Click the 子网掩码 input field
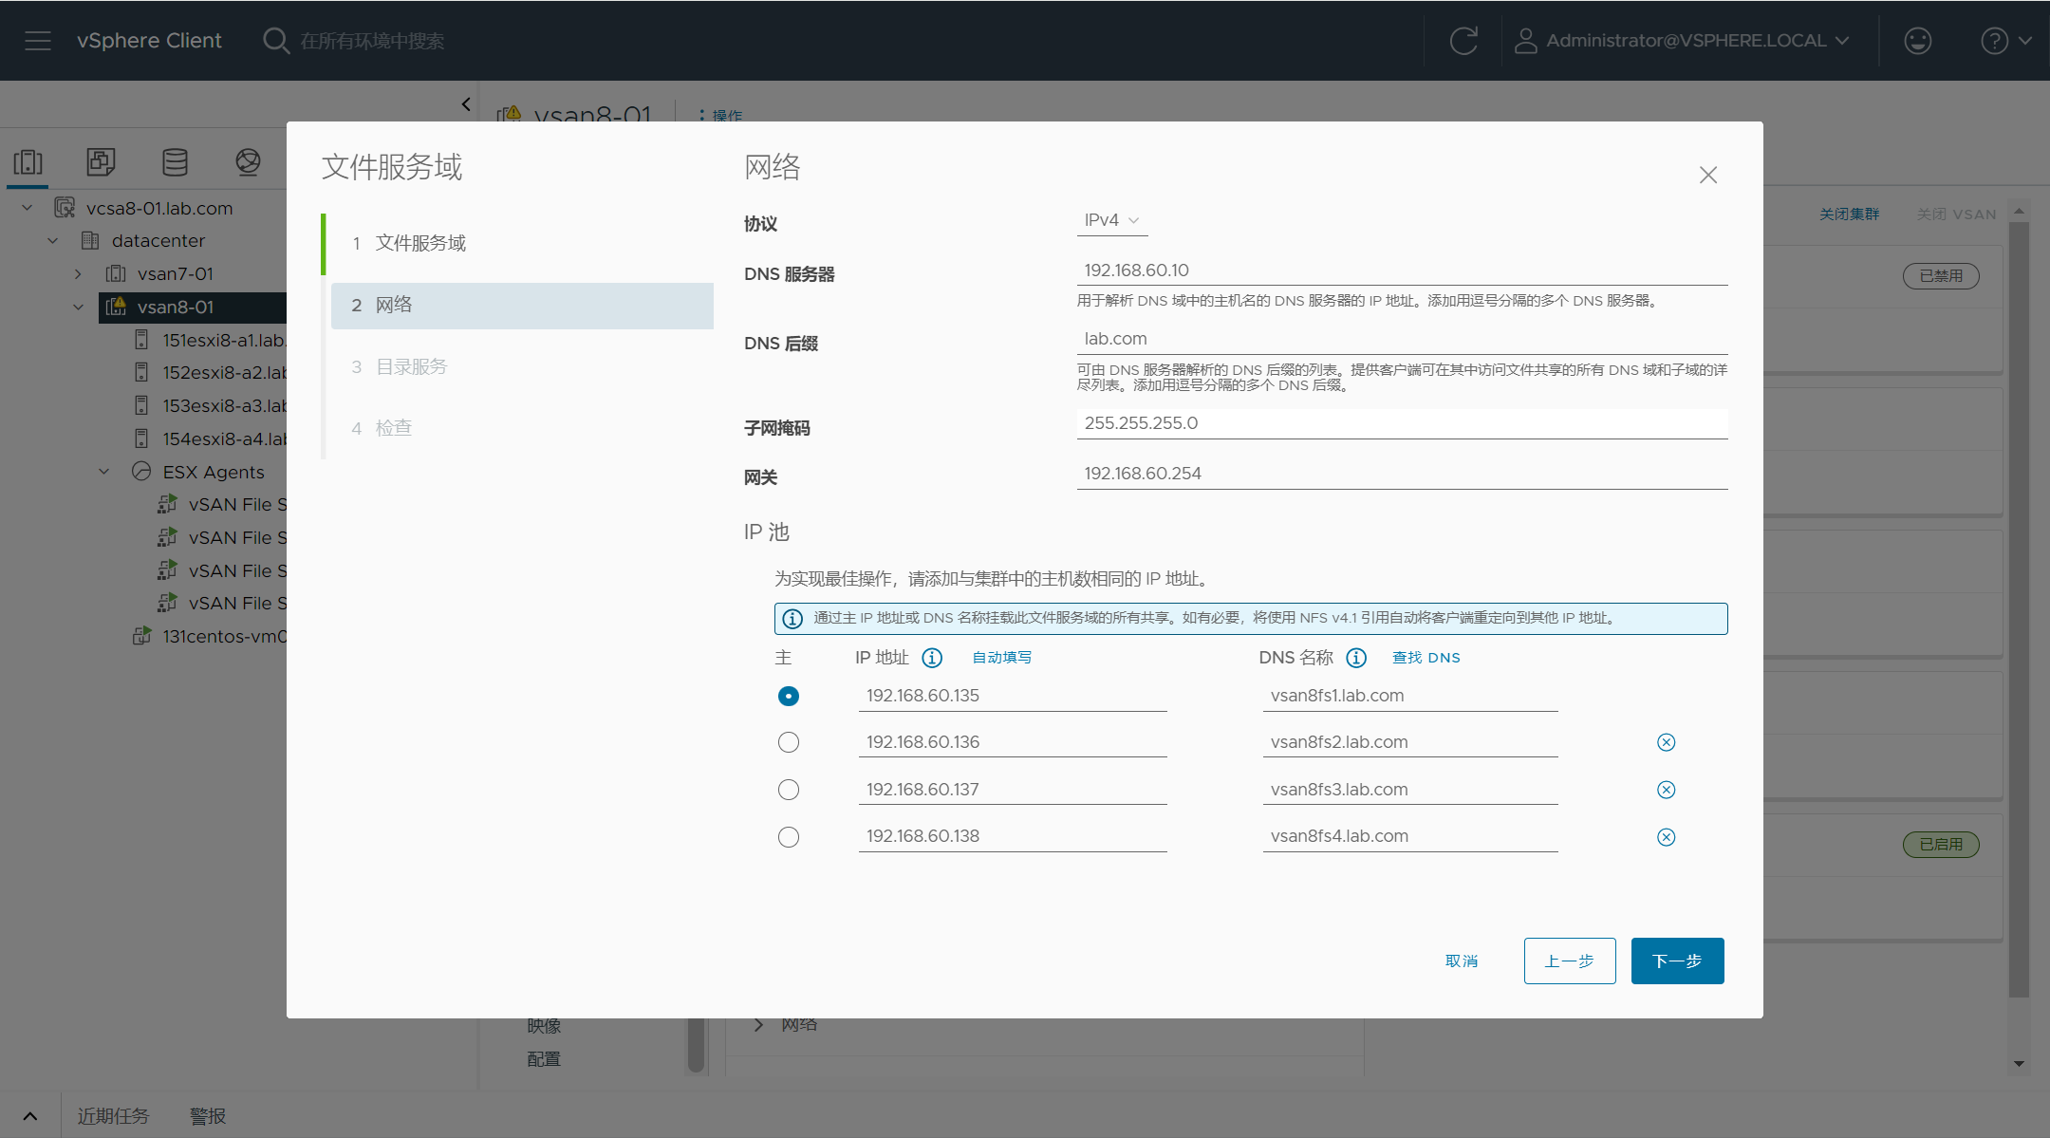This screenshot has width=2050, height=1138. pos(1402,423)
